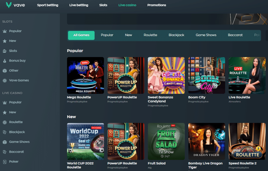Open the PowerUP Roulette thumbnail in Popular
Image resolution: width=268 pixels, height=171 pixels.
[x=126, y=75]
